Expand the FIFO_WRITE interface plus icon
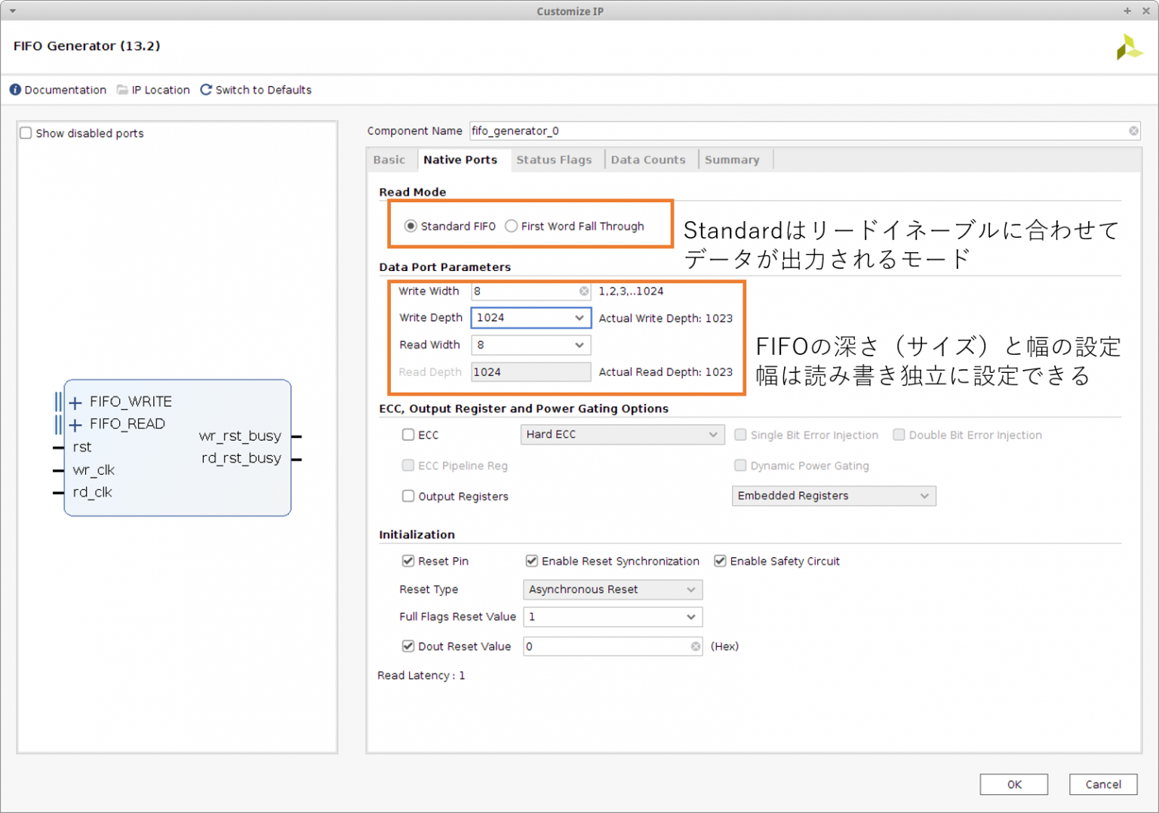The image size is (1159, 813). (x=75, y=402)
